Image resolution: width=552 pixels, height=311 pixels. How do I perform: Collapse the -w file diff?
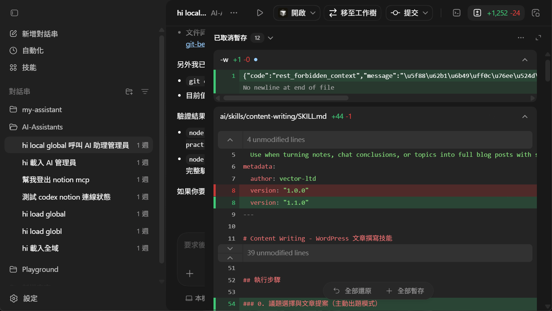click(x=525, y=60)
